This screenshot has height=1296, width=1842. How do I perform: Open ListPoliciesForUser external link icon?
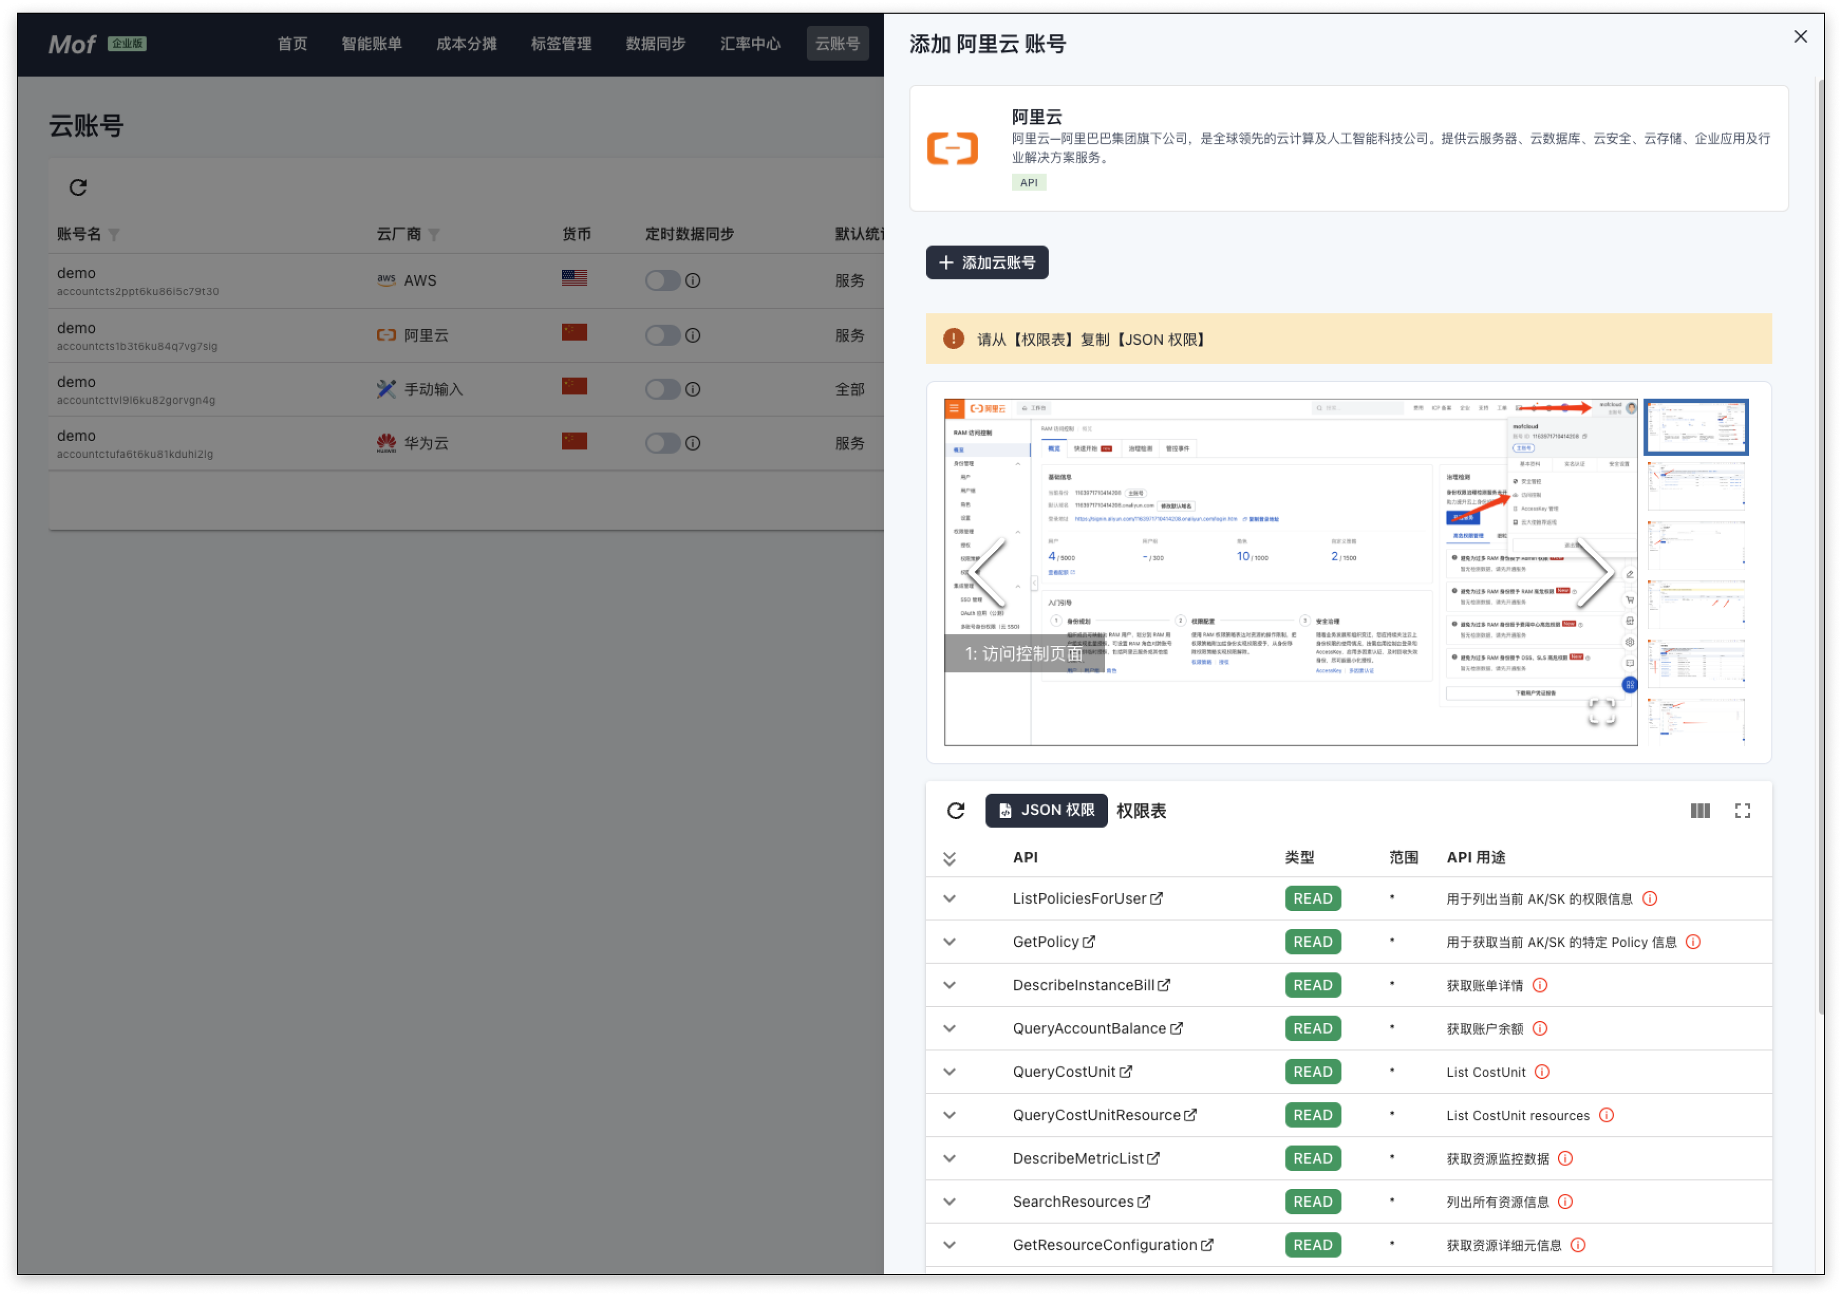(x=1156, y=899)
